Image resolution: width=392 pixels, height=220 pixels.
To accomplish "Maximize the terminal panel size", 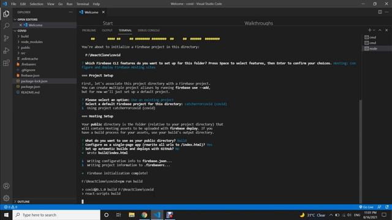I will pyautogui.click(x=380, y=30).
